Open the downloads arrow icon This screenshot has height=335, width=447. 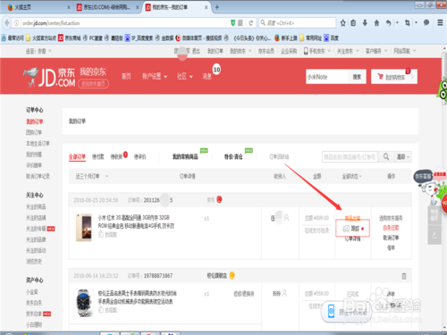pyautogui.click(x=365, y=23)
